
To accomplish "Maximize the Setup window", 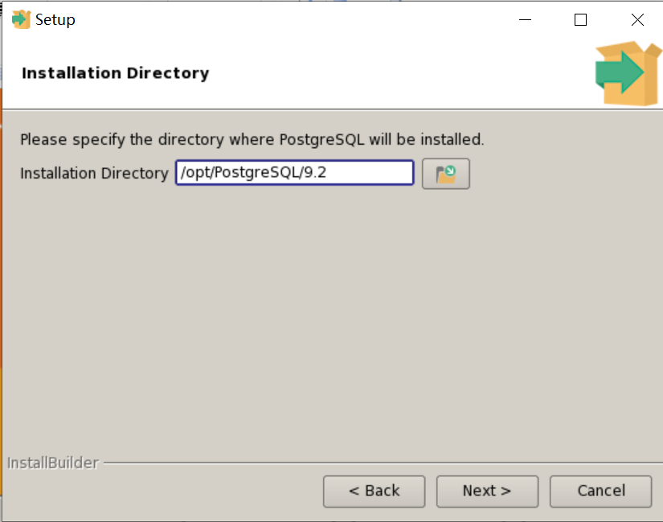I will [x=580, y=19].
